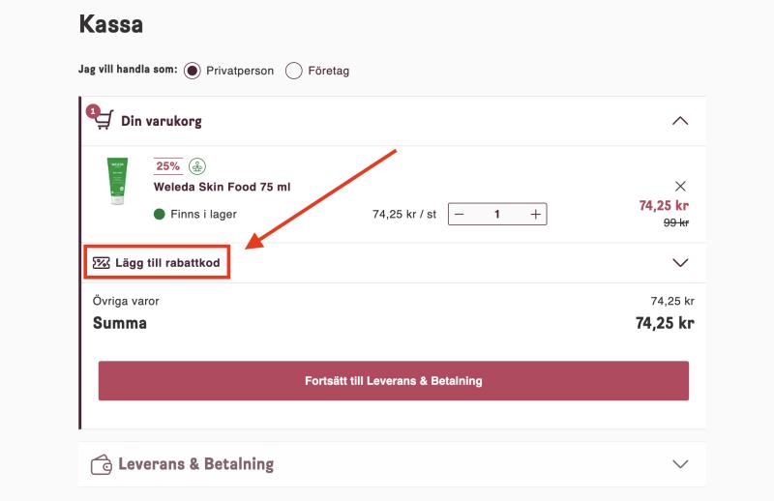This screenshot has width=774, height=501.
Task: Click the shopping cart icon
Action: (x=104, y=119)
